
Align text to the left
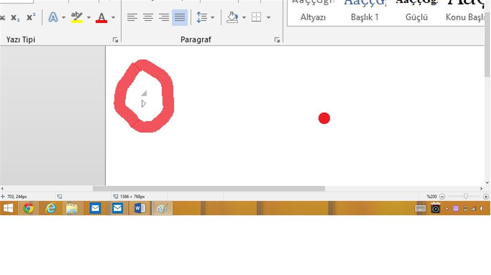click(132, 17)
